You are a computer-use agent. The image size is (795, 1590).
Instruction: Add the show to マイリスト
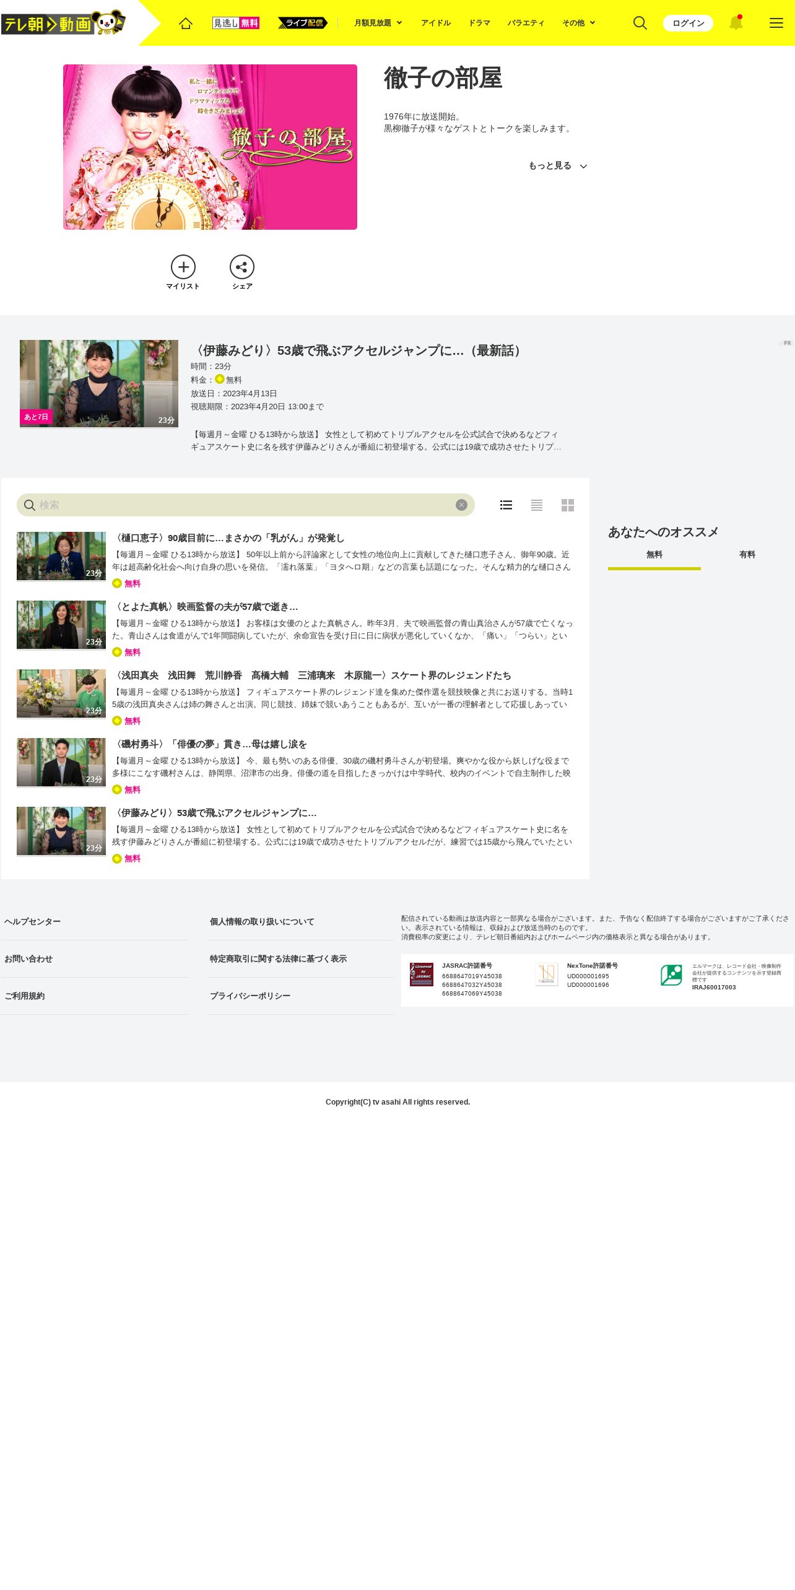183,272
